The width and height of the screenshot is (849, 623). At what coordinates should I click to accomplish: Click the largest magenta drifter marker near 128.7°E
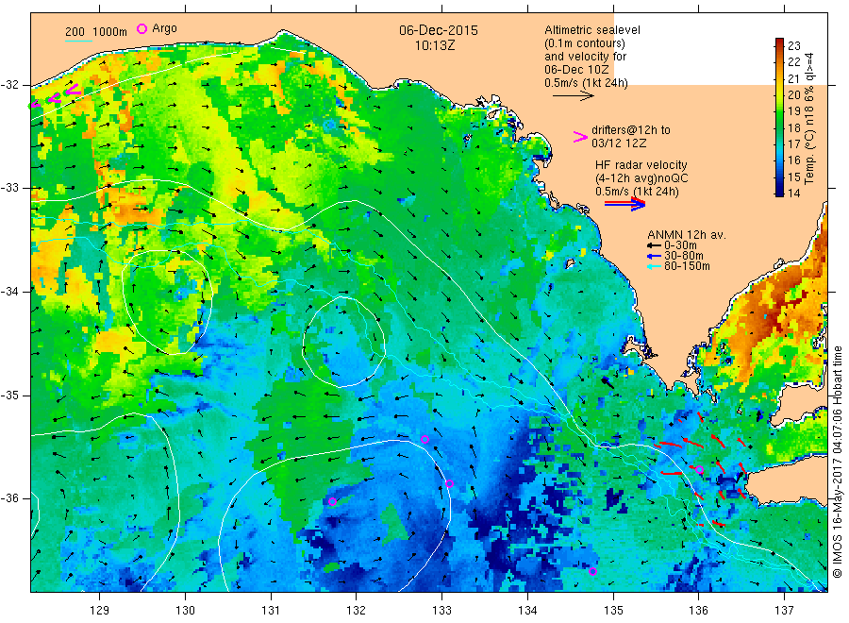(73, 90)
